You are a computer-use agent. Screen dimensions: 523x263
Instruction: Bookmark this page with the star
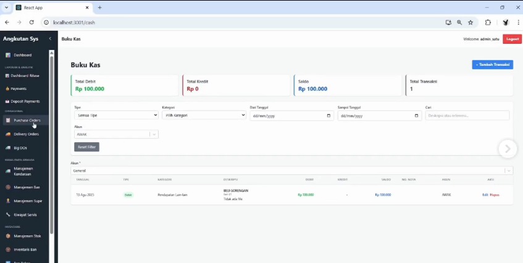point(471,22)
